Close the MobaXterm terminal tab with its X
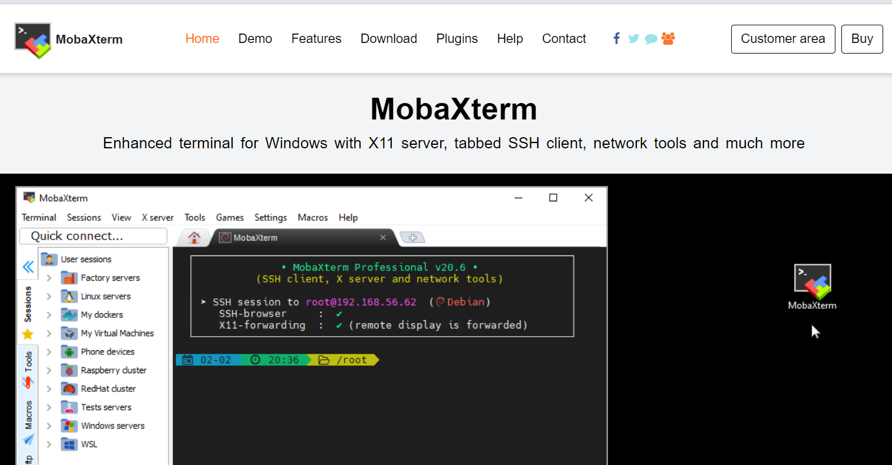Screen dimensions: 892x465 [x=383, y=237]
